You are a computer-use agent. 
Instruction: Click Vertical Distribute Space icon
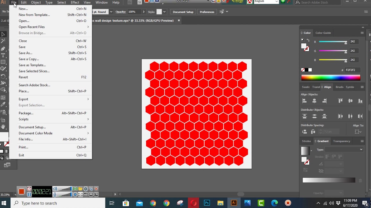pos(304,131)
